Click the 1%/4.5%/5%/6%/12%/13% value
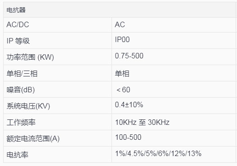237x166 pixels. 158,154
